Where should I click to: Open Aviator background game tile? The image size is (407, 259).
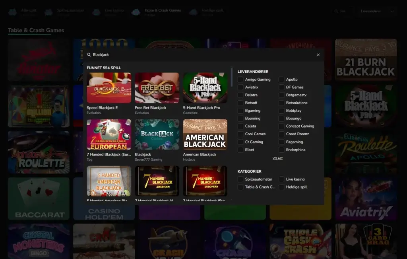click(39, 60)
